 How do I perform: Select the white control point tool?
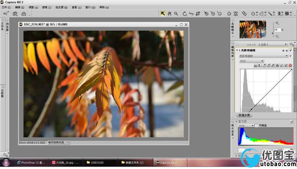point(219,14)
